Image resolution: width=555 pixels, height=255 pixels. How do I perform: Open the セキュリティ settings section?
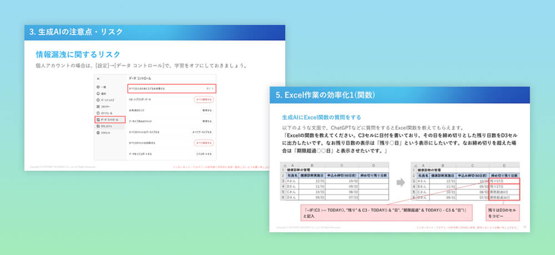[110, 126]
